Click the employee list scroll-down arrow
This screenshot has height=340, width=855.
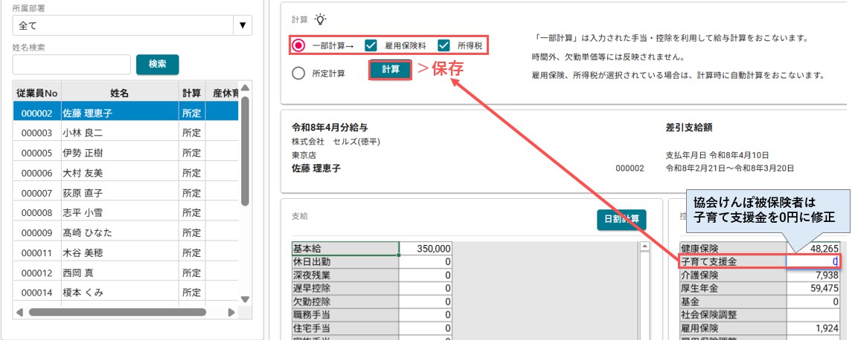click(245, 298)
